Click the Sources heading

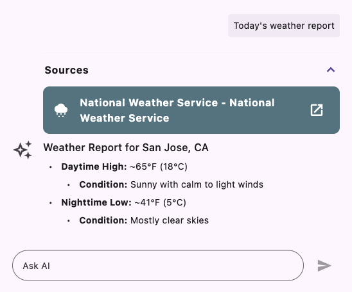pos(66,70)
